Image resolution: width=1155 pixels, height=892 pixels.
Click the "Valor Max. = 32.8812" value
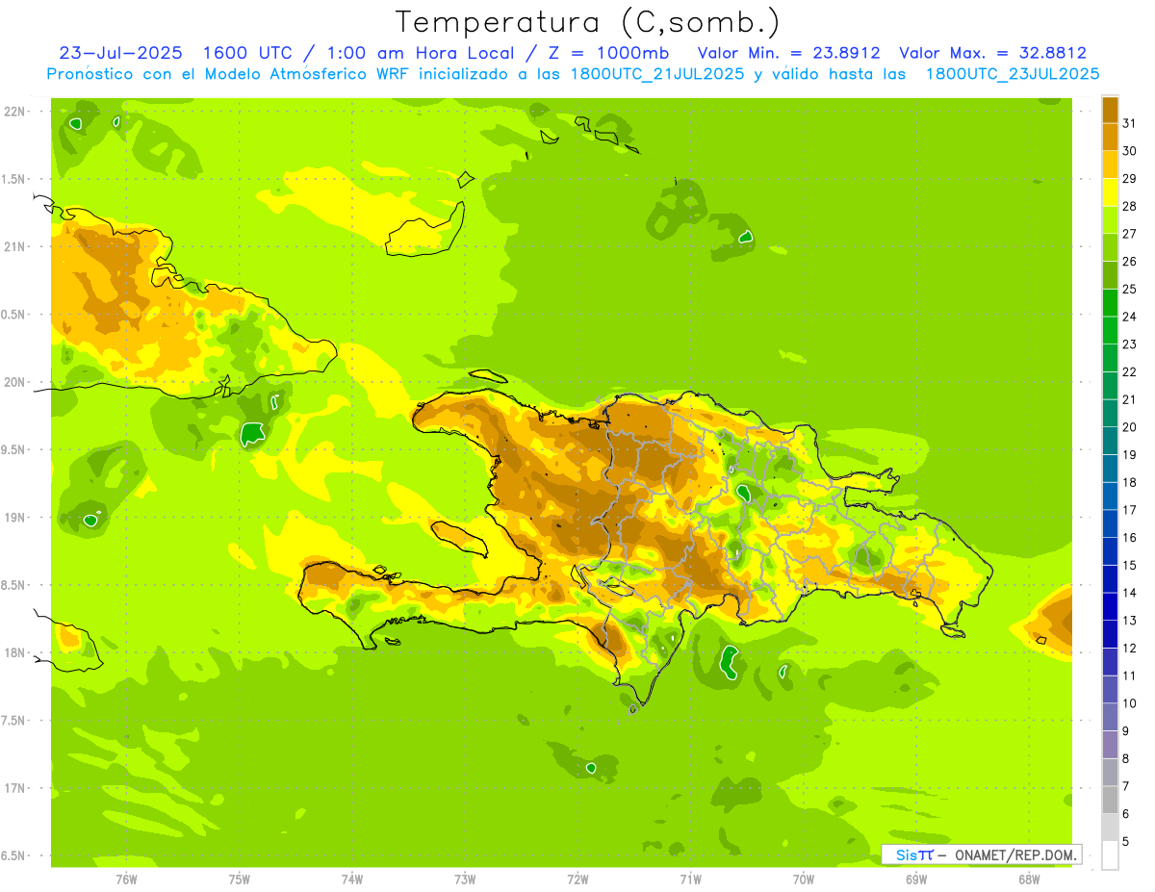click(x=993, y=53)
